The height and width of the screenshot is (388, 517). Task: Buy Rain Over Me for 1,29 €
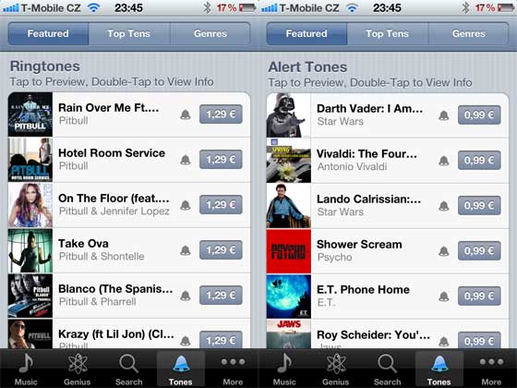pos(221,115)
